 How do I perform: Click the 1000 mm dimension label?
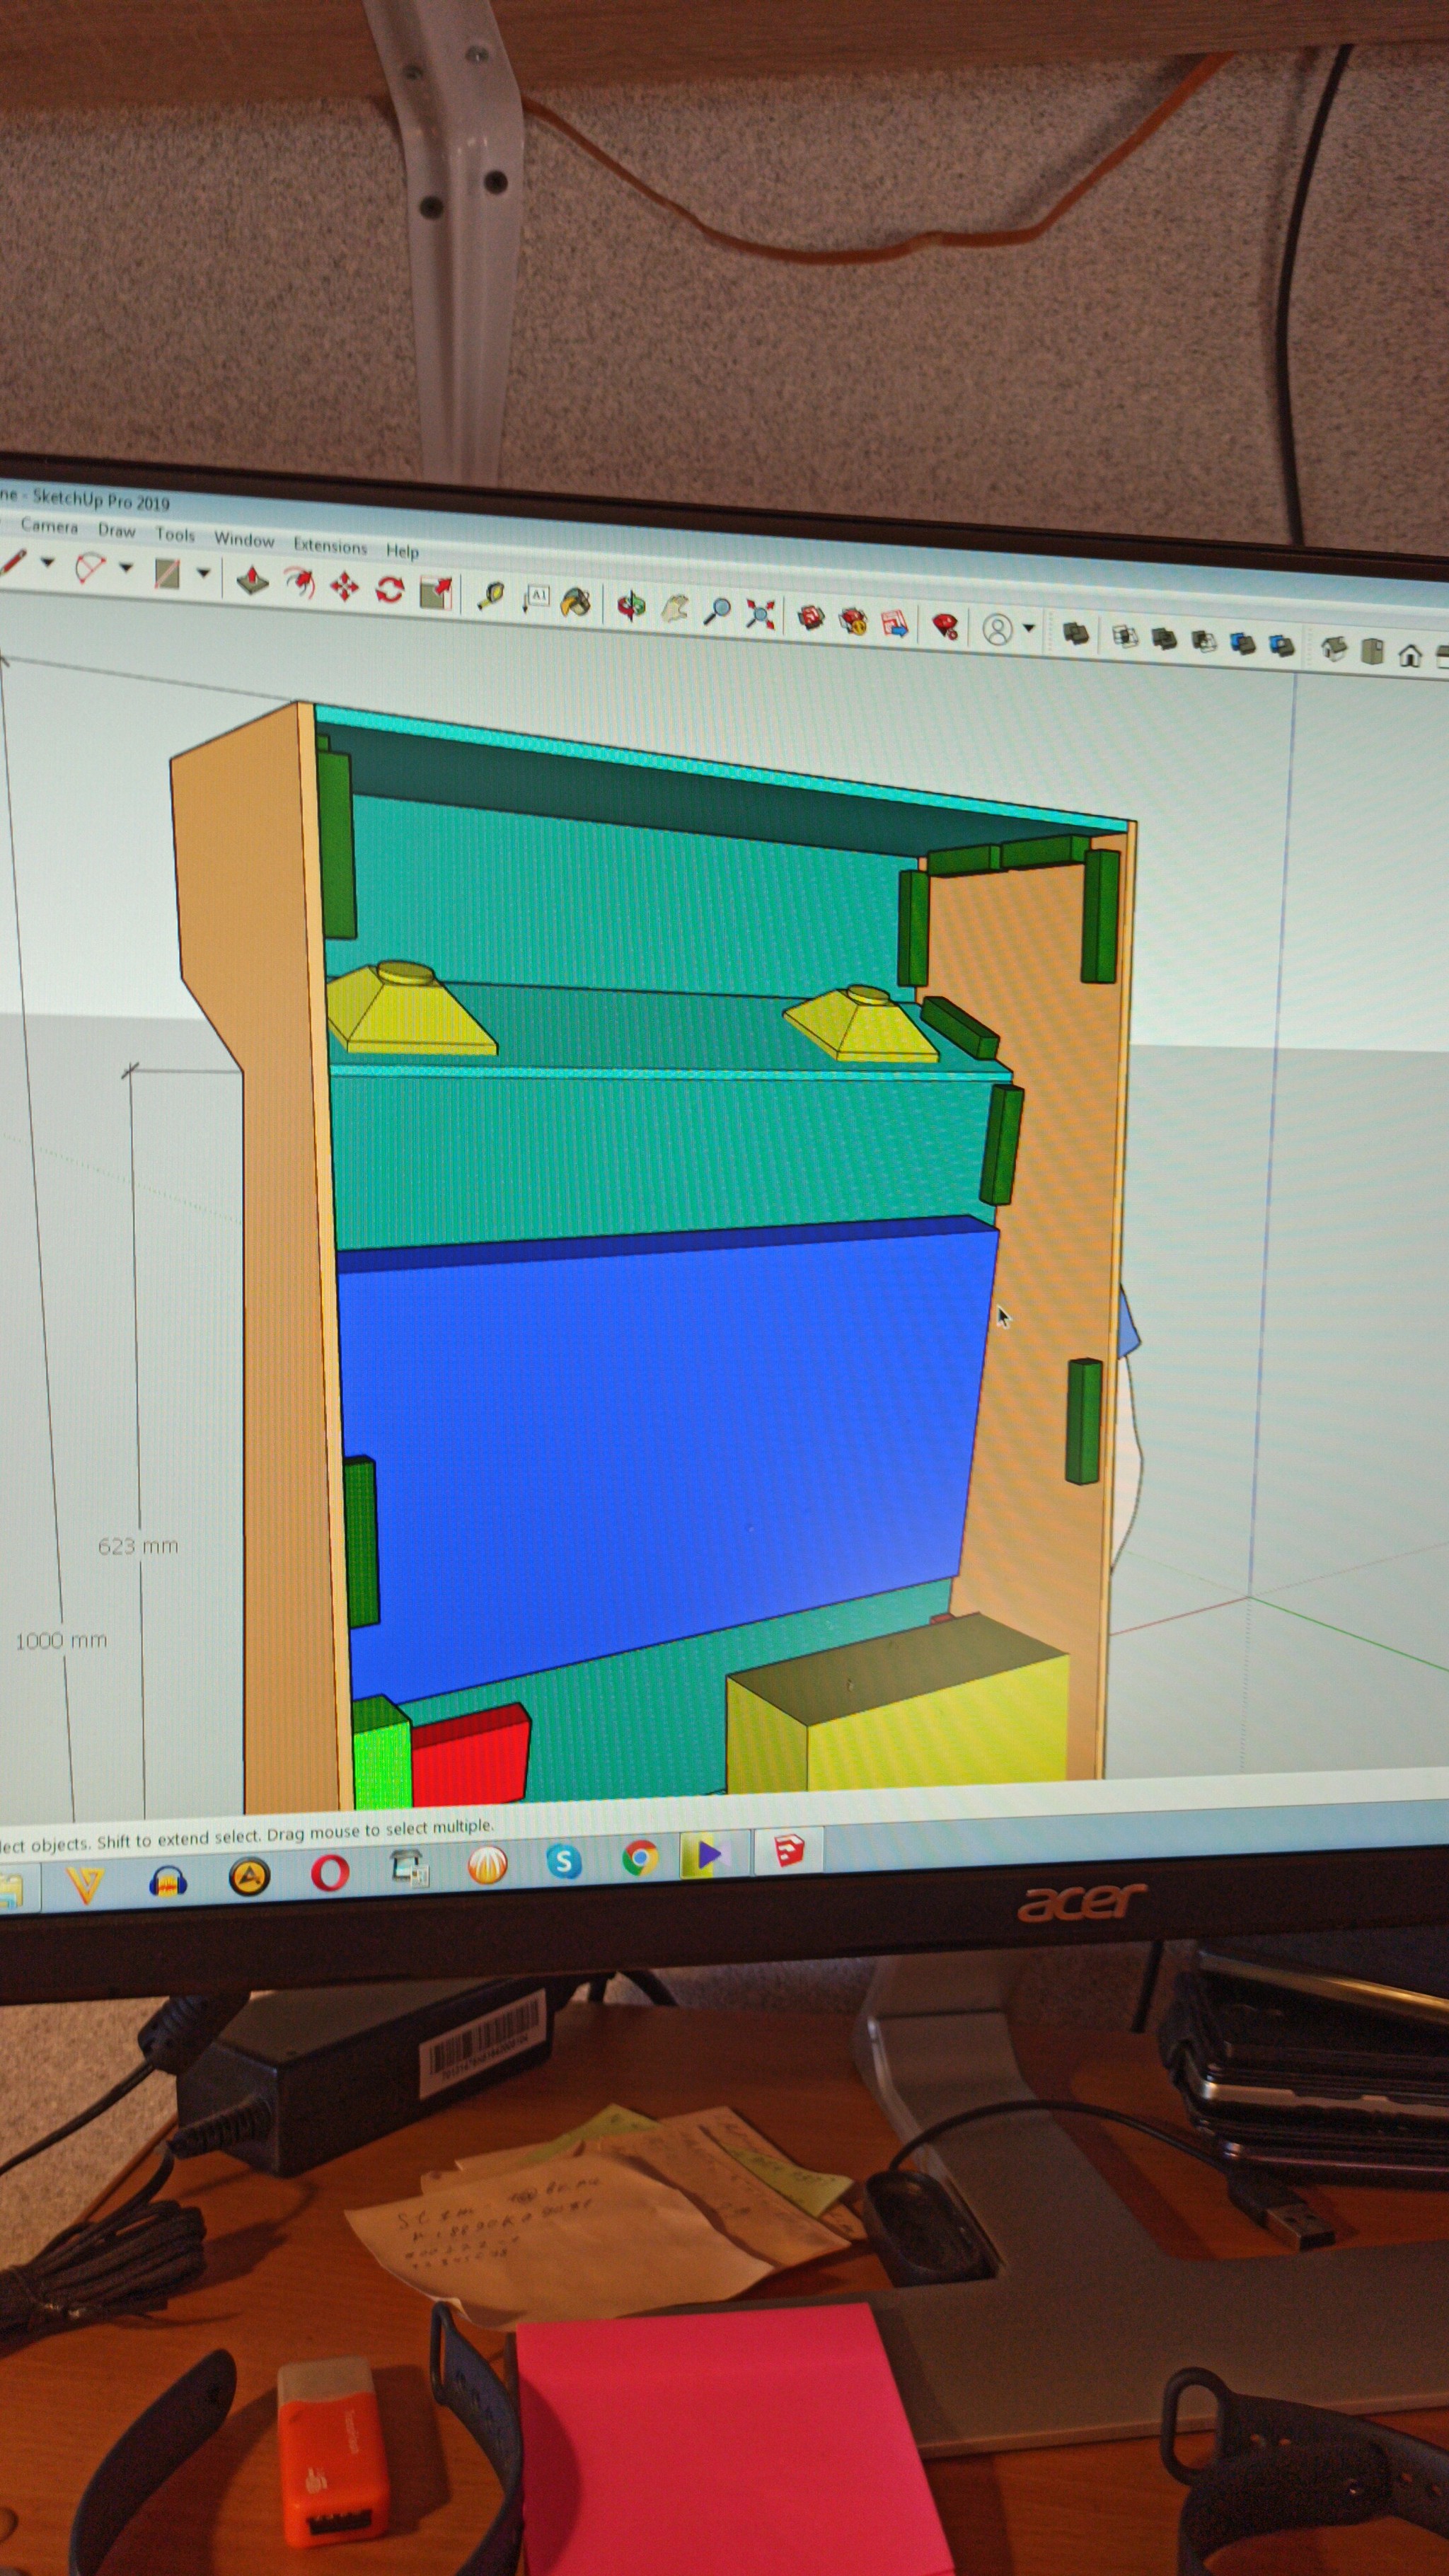click(61, 1641)
